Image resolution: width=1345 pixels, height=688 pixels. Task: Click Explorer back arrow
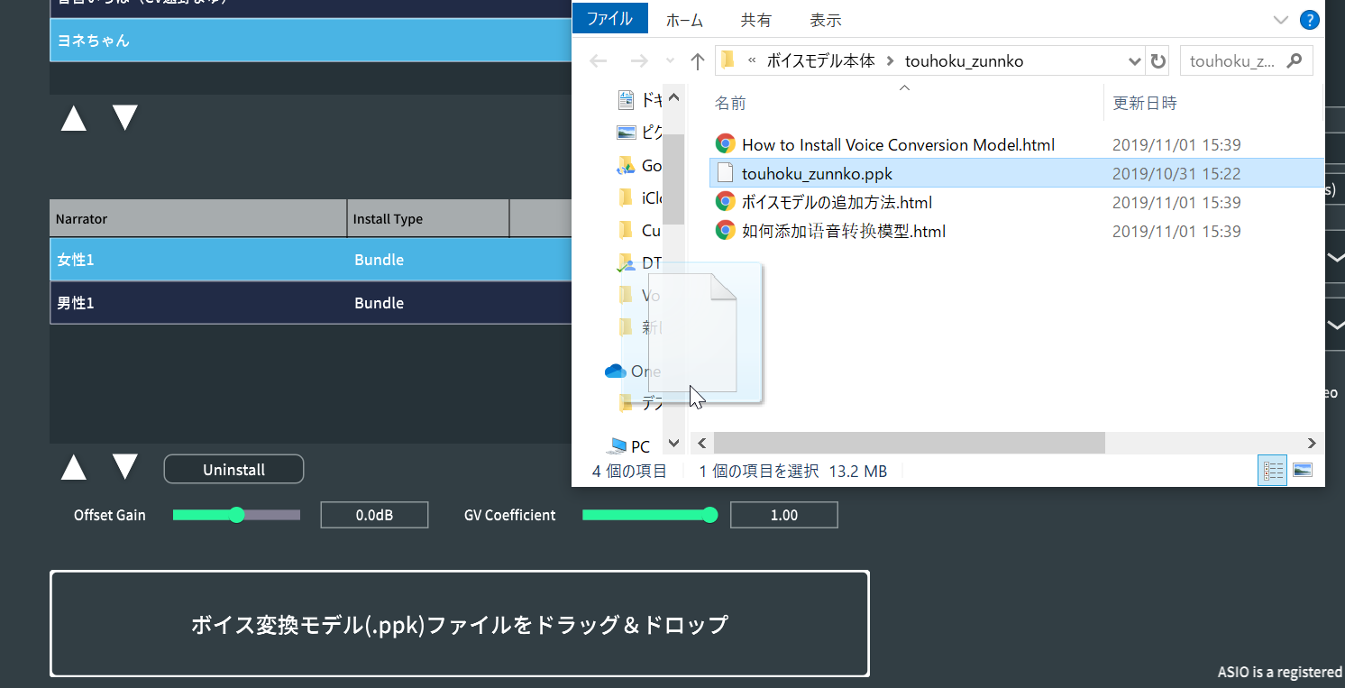click(x=598, y=61)
